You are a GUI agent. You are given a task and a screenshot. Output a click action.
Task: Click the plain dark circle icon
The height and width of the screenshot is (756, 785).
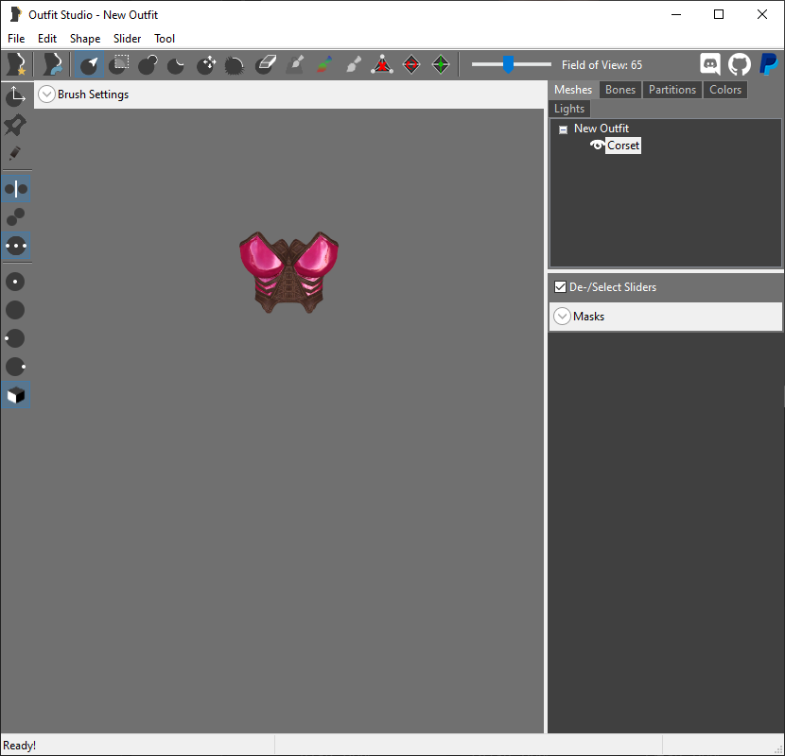point(15,310)
